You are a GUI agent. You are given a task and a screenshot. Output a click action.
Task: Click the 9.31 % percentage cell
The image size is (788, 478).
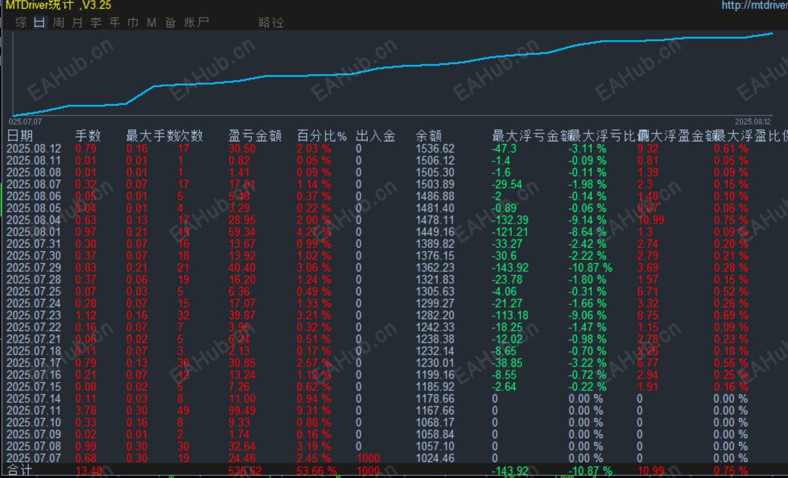pos(313,411)
